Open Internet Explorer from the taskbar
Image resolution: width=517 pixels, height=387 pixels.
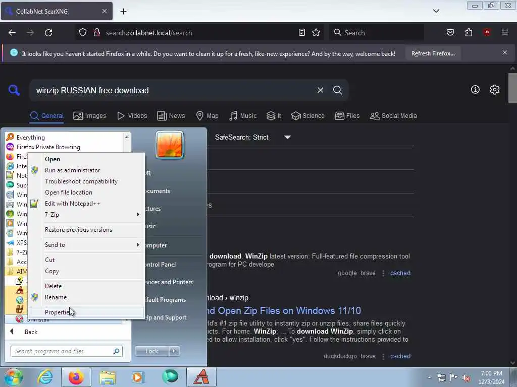point(45,377)
